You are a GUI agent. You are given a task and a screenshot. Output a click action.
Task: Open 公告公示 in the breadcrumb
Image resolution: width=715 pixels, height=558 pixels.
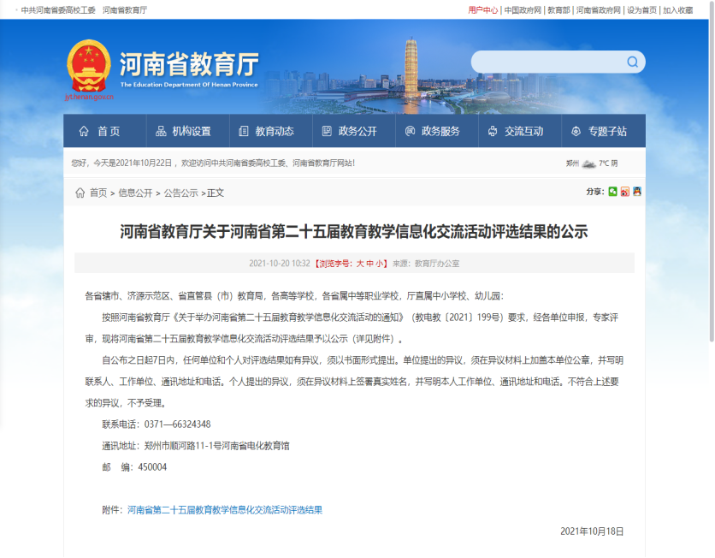(180, 193)
